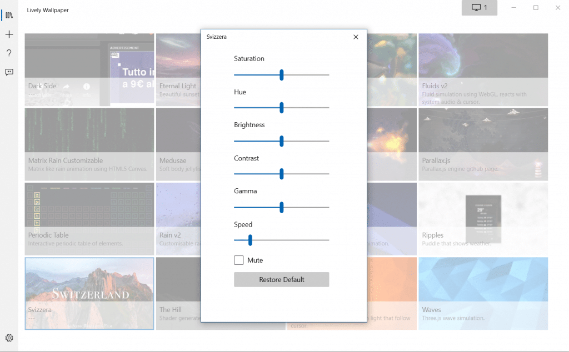The width and height of the screenshot is (569, 352).
Task: Select the Medusae wallpaper
Action: click(178, 144)
